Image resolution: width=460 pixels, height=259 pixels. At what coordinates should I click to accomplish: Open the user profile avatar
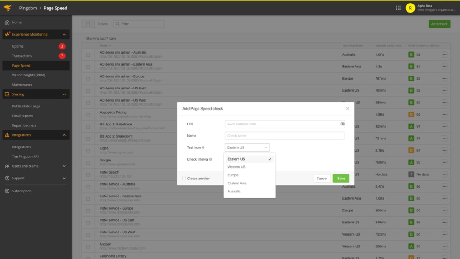tap(410, 8)
